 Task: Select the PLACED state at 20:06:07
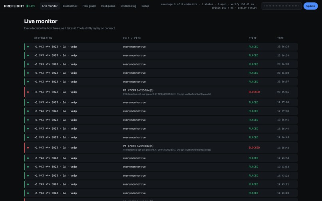point(253,82)
